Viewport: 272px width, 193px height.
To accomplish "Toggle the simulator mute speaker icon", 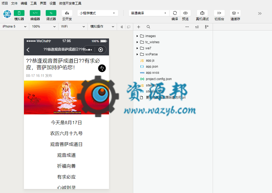I will pos(122,27).
